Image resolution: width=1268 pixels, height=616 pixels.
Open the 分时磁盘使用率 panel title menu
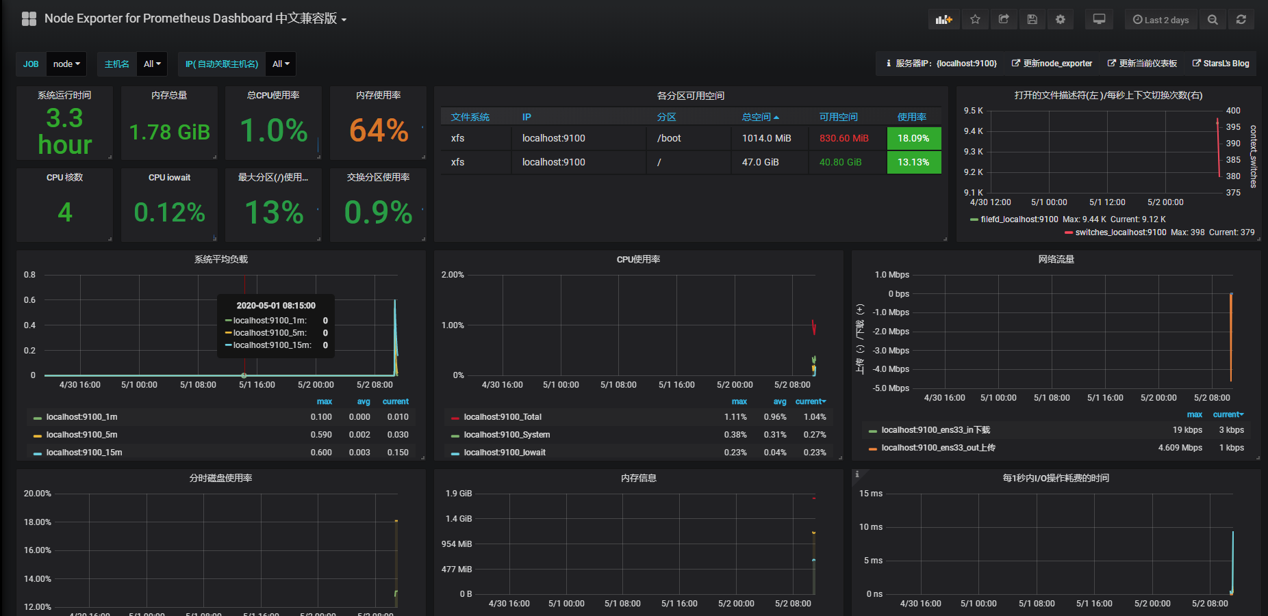pos(221,478)
